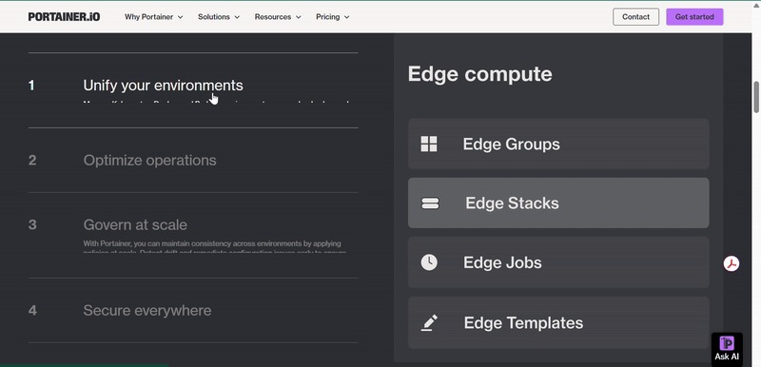Viewport: 761px width, 367px height.
Task: Select the Edge Jobs card
Action: pyautogui.click(x=558, y=262)
